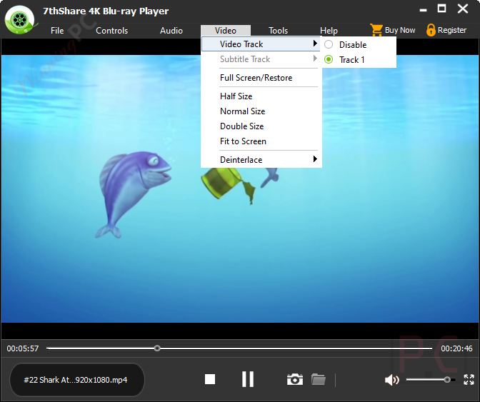The height and width of the screenshot is (402, 480).
Task: Open the snapshot folder icon
Action: 319,379
